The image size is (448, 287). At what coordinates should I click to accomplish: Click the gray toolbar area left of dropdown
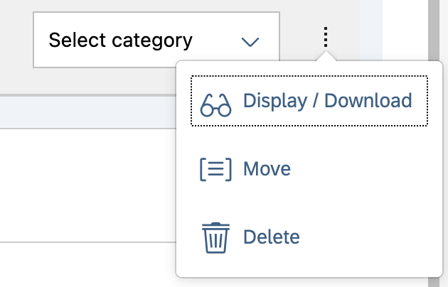(x=16, y=43)
